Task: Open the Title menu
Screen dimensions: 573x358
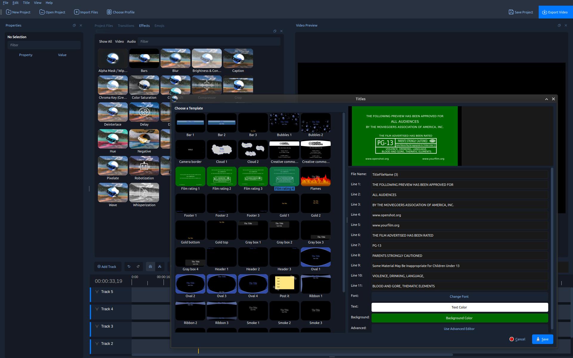Action: 26,3
